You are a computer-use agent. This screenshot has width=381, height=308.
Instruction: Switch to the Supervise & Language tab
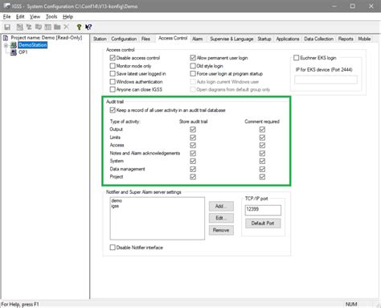pyautogui.click(x=231, y=39)
